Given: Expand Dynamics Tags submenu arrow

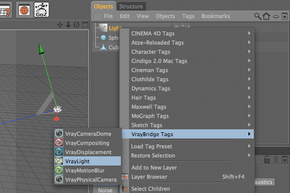Looking at the screenshot, I should tap(249, 88).
